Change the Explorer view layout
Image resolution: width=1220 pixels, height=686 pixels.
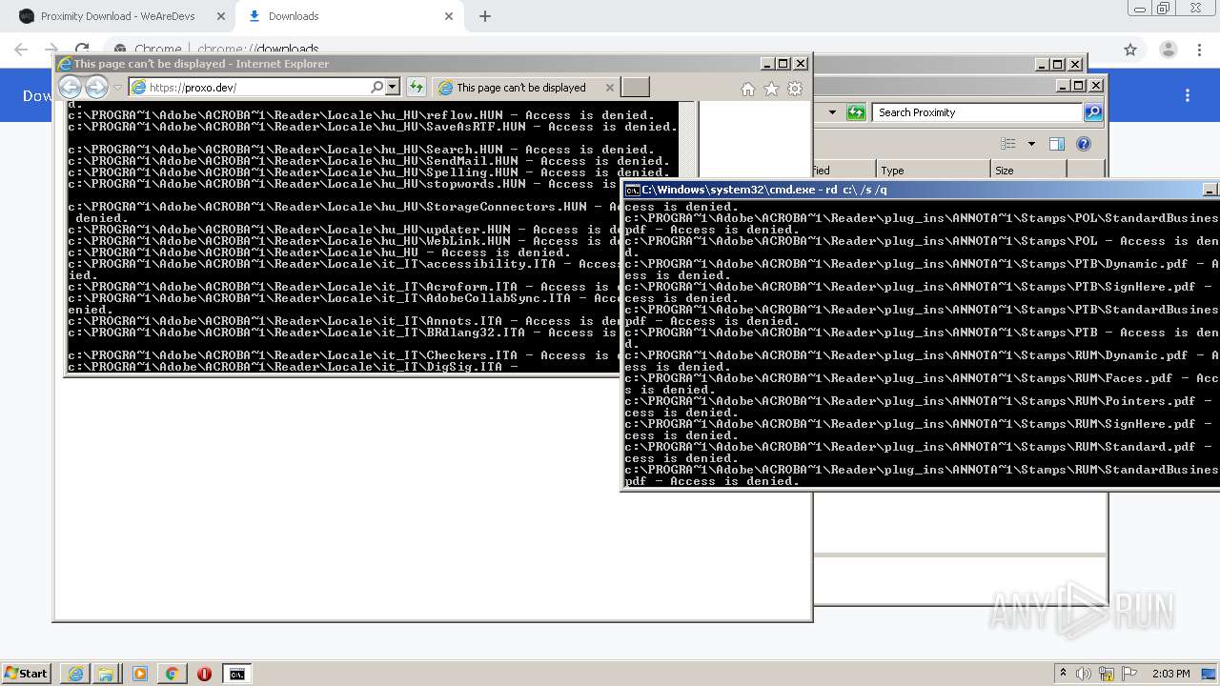1008,144
